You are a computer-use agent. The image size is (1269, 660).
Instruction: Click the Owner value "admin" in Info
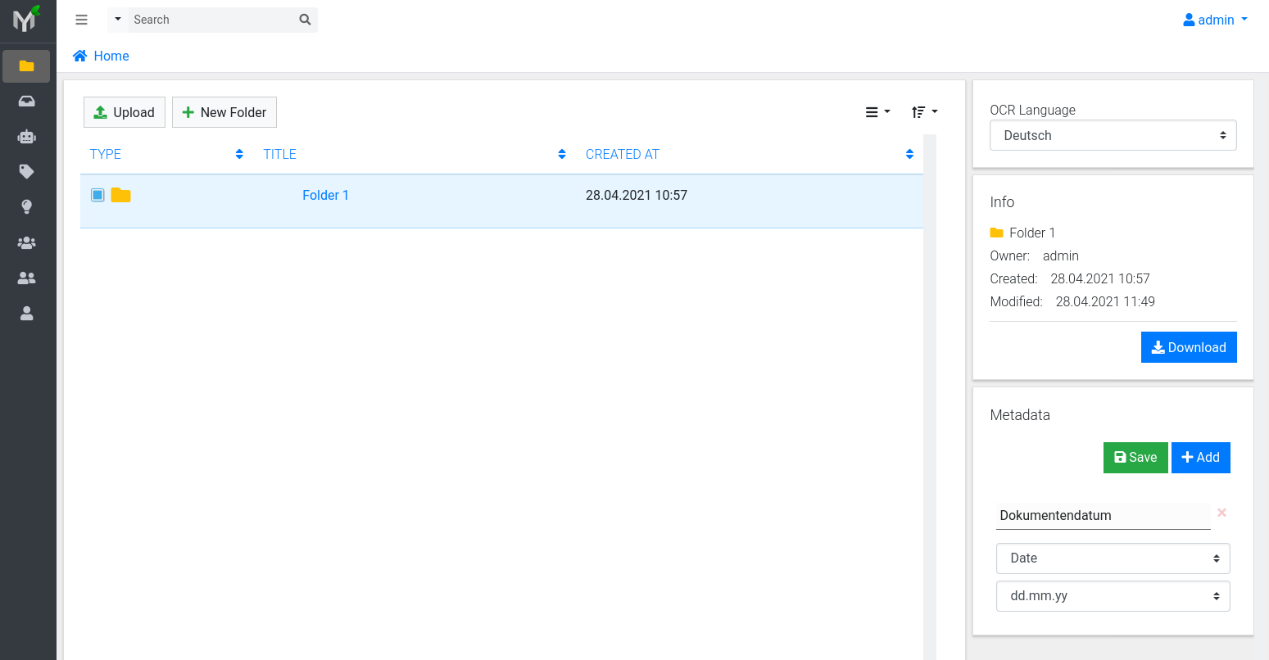click(1061, 255)
